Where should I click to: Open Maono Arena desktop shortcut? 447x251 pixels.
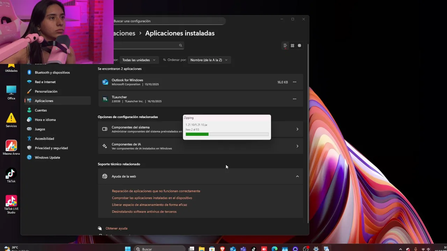[x=11, y=148]
